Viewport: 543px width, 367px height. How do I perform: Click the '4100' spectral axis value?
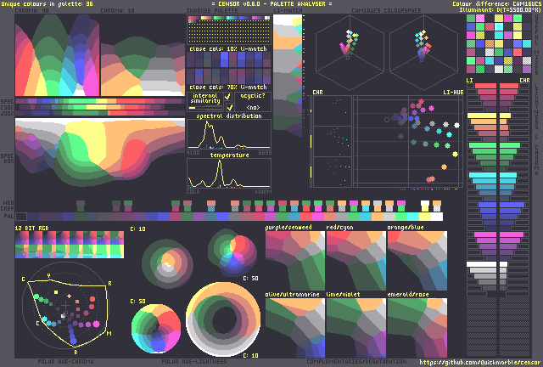pyautogui.click(x=193, y=153)
